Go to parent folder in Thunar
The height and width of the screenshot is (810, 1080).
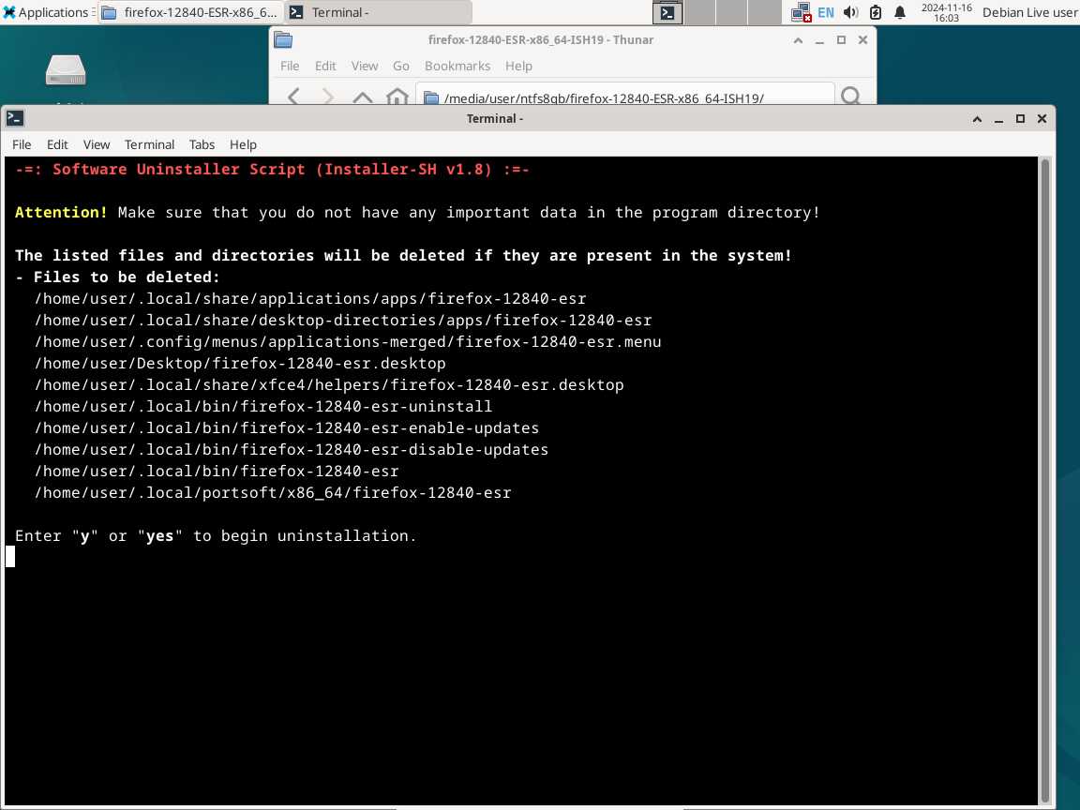coord(362,97)
